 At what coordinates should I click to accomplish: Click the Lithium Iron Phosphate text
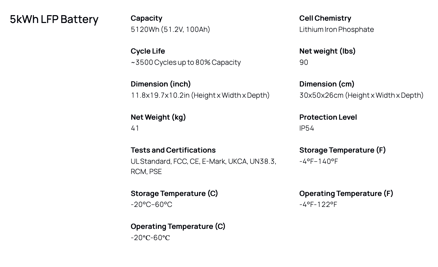pyautogui.click(x=336, y=29)
